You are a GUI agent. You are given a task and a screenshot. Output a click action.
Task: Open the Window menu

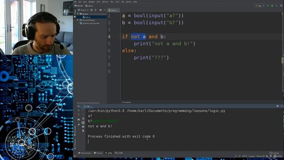coord(129,2)
